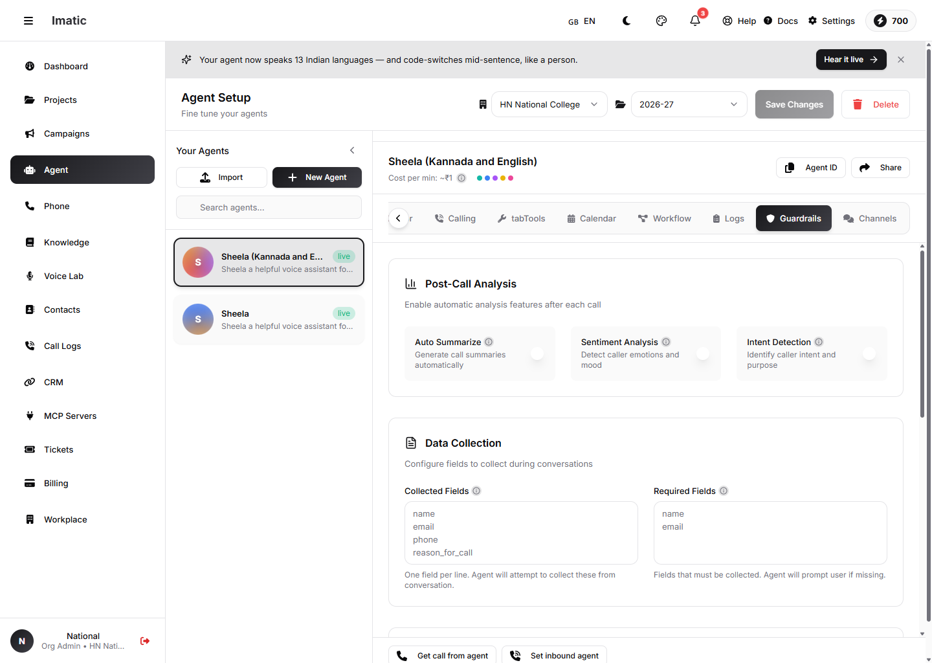Screen dimensions: 932x663
Task: Open Campaigns in sidebar
Action: click(x=82, y=133)
